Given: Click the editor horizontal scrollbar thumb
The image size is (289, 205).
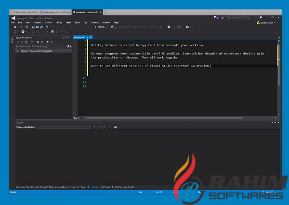Looking at the screenshot, I should pos(165,118).
